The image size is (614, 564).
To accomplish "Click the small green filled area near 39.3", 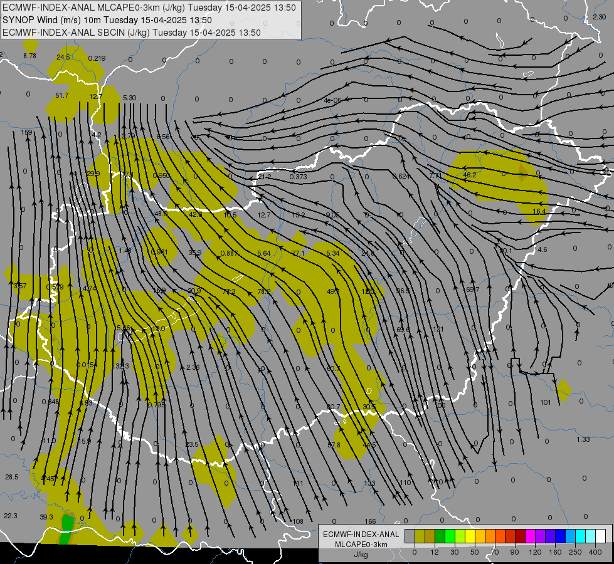I will tap(67, 528).
